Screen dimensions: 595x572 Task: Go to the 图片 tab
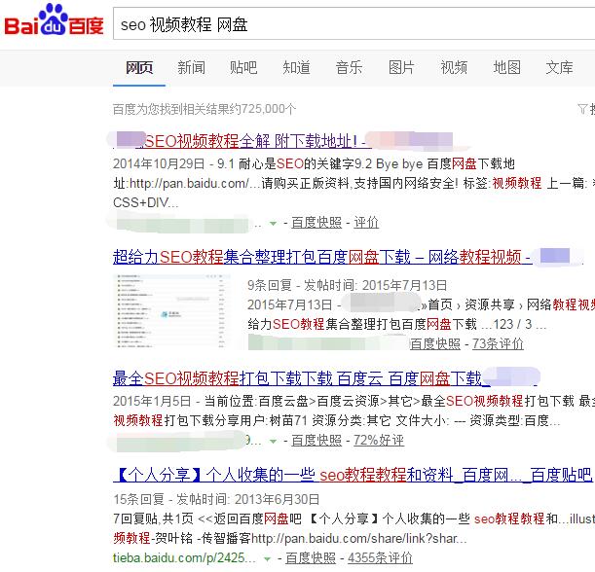click(401, 67)
